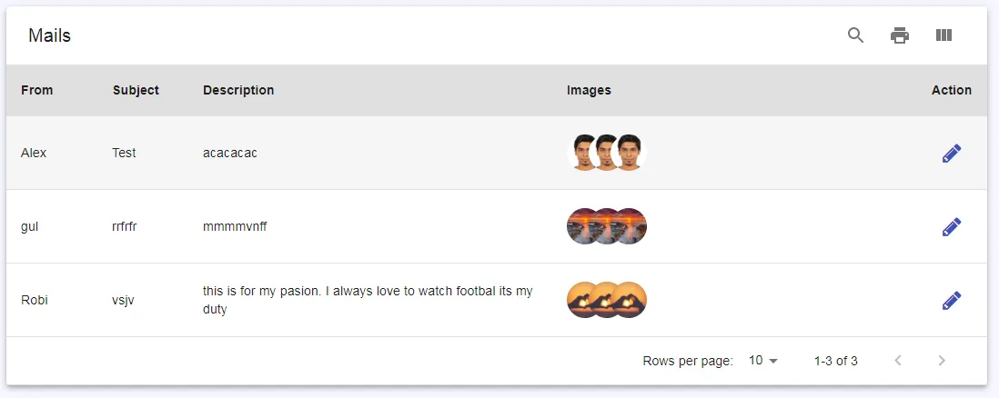Go to the previous page

point(898,361)
